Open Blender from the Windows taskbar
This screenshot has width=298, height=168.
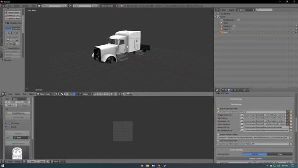pos(159,166)
